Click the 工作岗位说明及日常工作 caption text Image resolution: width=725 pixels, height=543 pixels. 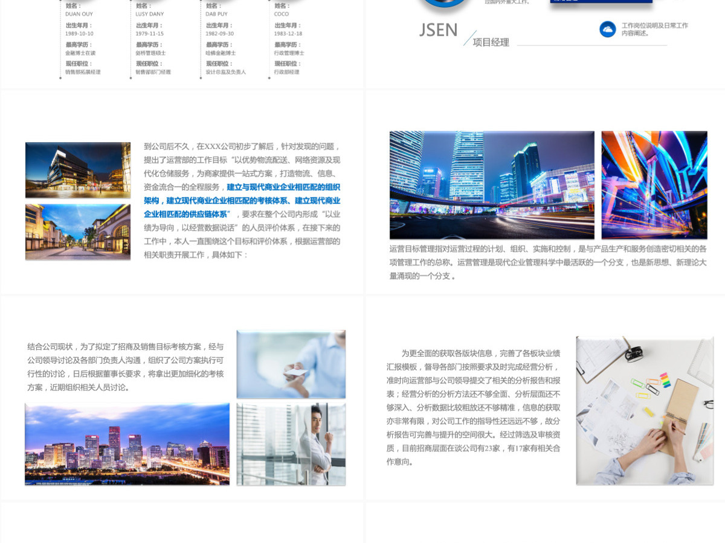coord(654,25)
